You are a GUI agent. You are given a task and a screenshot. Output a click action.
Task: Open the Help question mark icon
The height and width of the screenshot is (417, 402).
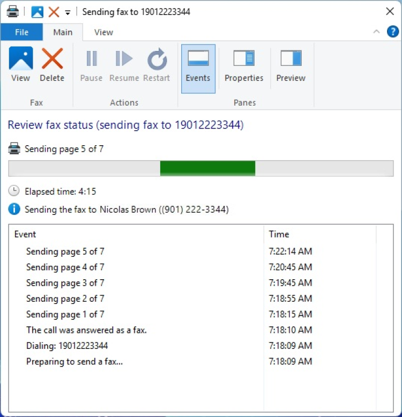392,32
